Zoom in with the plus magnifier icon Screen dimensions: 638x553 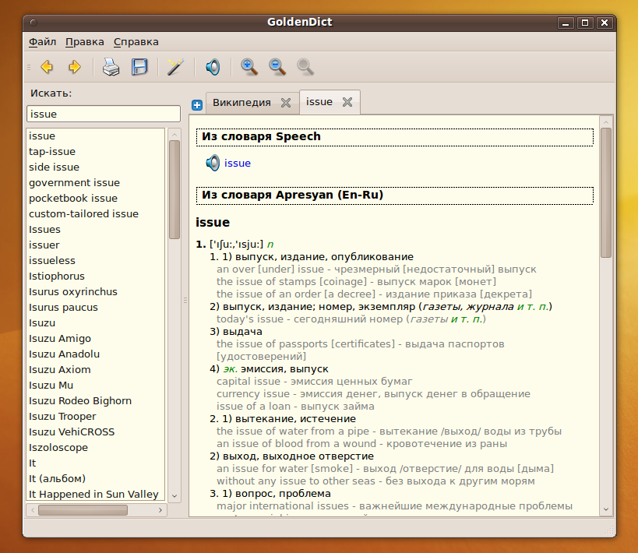point(249,67)
